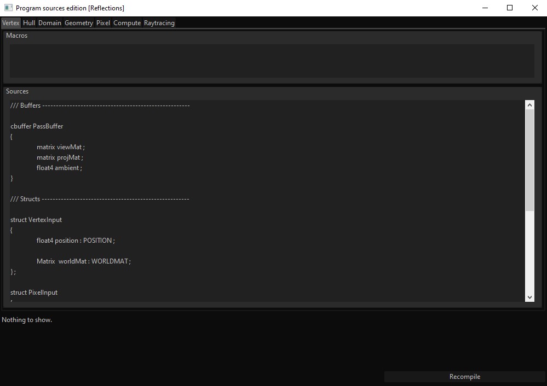Open the Hull shader tab
Viewport: 547px width, 386px height.
tap(29, 23)
